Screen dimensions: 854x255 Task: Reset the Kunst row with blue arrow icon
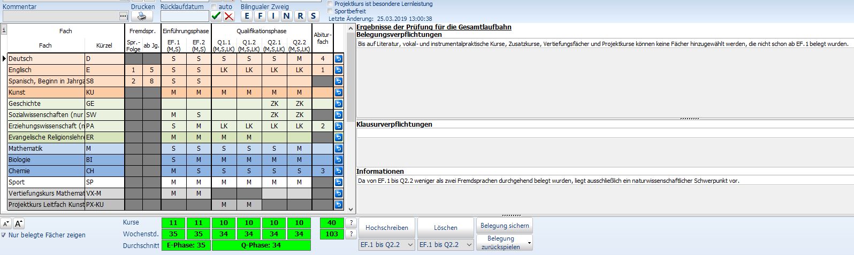tap(339, 92)
